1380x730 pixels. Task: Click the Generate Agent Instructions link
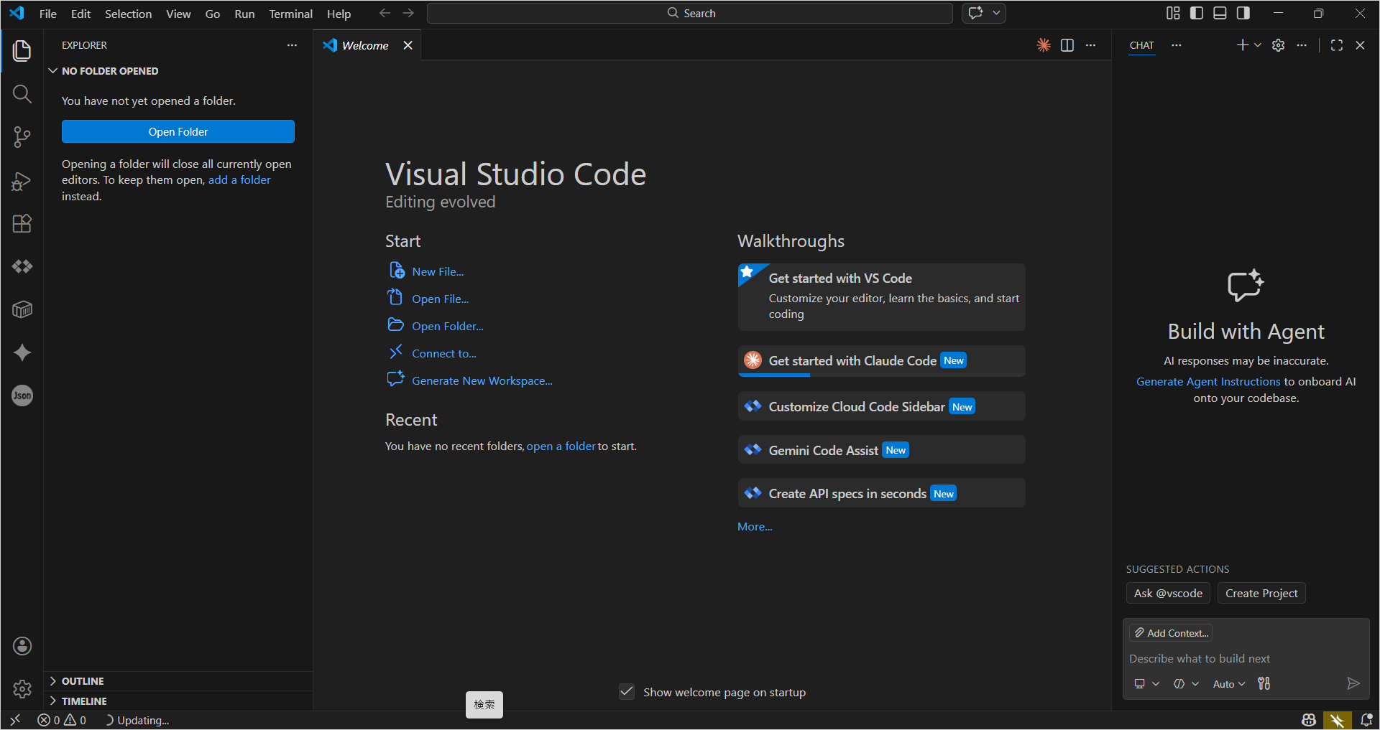click(1207, 381)
